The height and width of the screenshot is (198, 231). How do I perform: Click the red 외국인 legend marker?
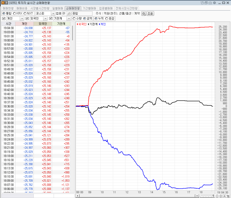77,24
